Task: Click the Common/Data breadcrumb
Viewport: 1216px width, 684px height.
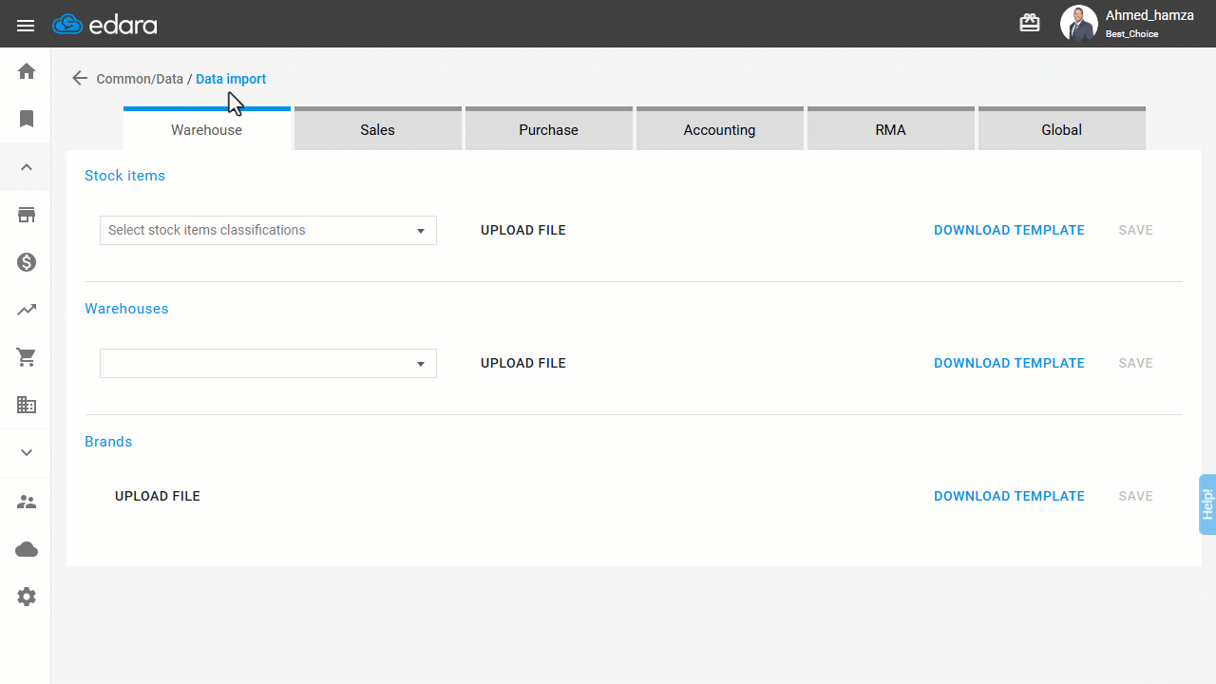Action: point(140,79)
